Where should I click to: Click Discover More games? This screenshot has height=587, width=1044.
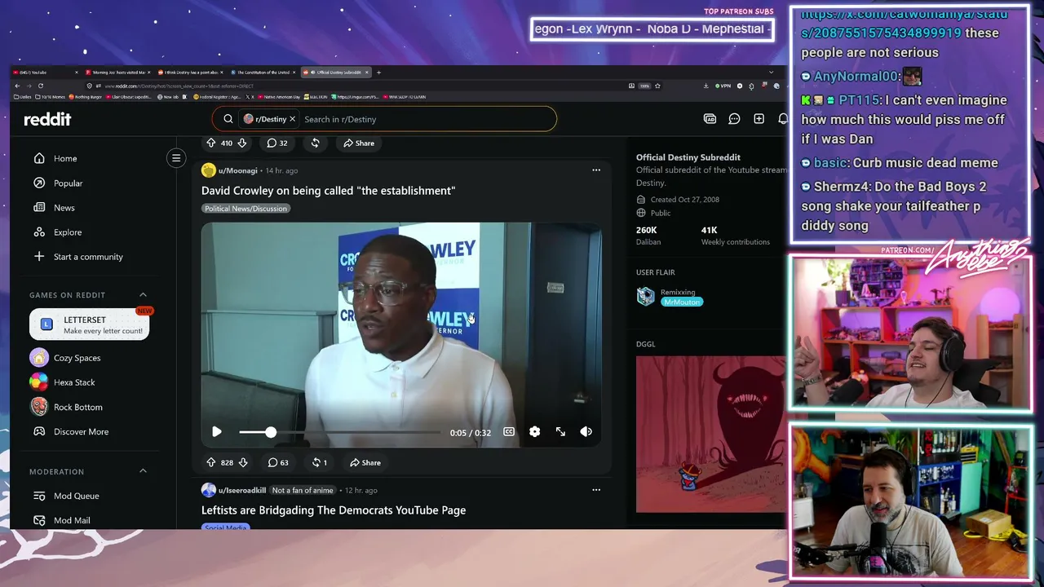pos(81,431)
